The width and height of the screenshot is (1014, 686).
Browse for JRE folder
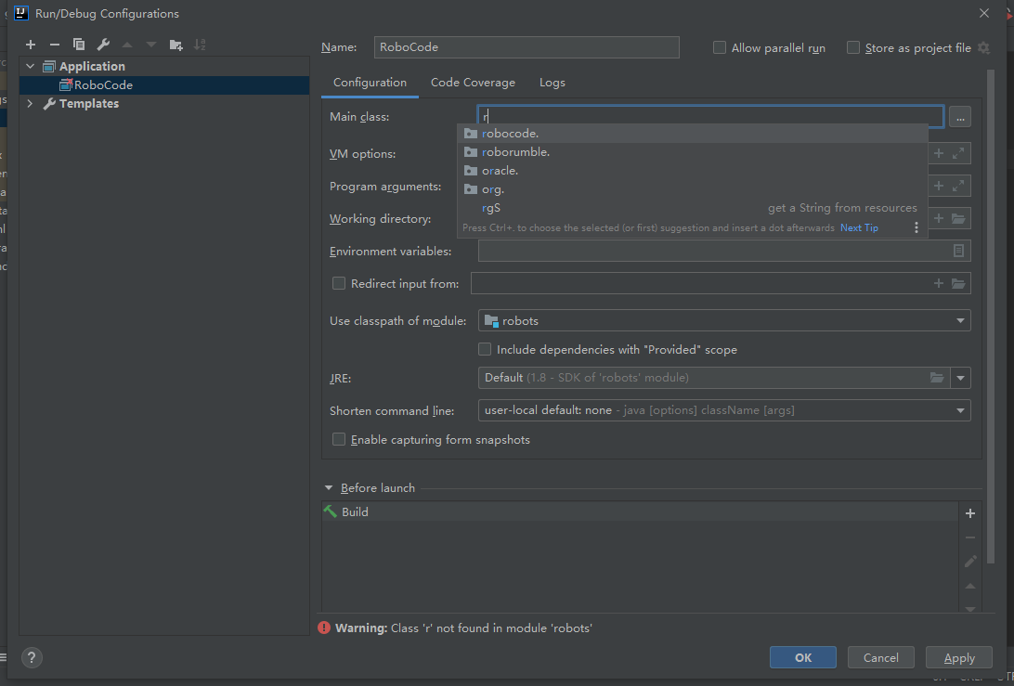[936, 378]
